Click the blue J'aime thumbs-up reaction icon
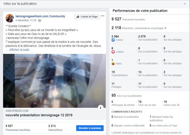This screenshot has height=135, width=190. 113,40
